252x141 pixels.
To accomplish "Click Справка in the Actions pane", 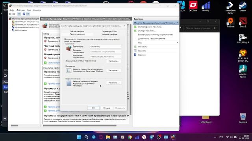I will (x=142, y=55).
